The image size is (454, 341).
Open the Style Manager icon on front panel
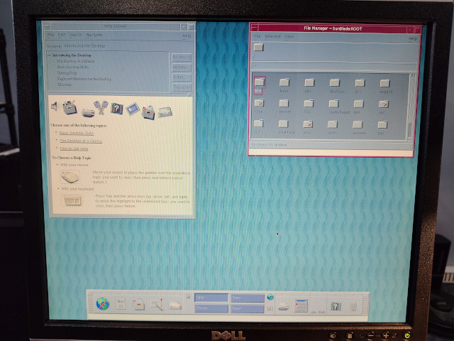(301, 305)
